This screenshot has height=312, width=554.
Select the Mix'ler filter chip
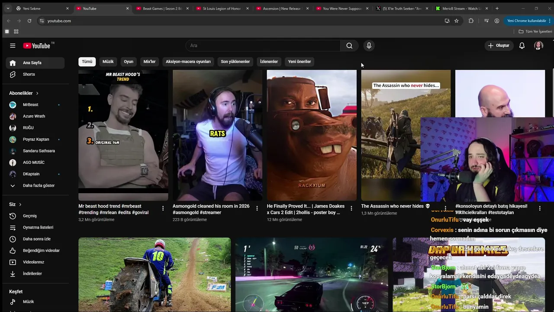point(149,62)
